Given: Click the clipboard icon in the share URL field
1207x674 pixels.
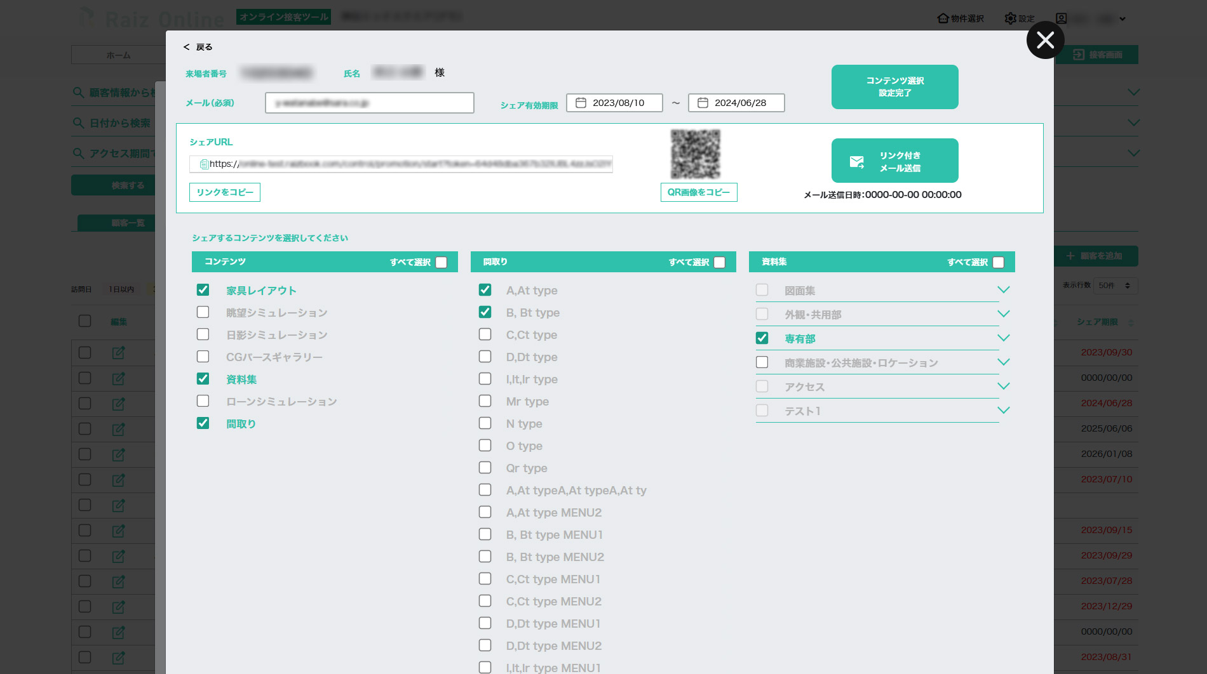Looking at the screenshot, I should [x=203, y=164].
